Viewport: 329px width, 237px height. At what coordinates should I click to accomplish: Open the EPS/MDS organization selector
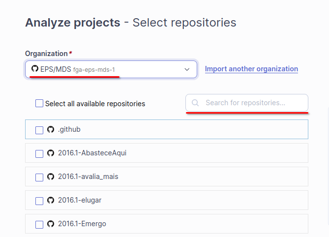(x=111, y=69)
